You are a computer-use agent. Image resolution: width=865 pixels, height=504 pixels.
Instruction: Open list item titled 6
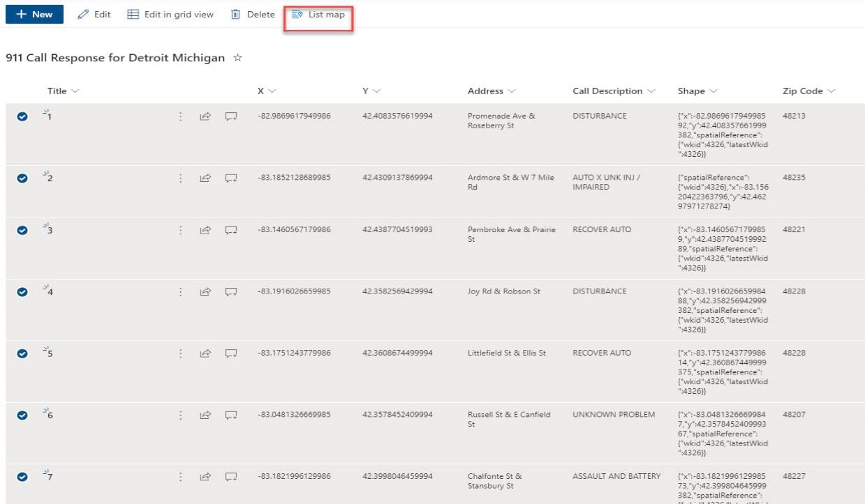click(50, 415)
